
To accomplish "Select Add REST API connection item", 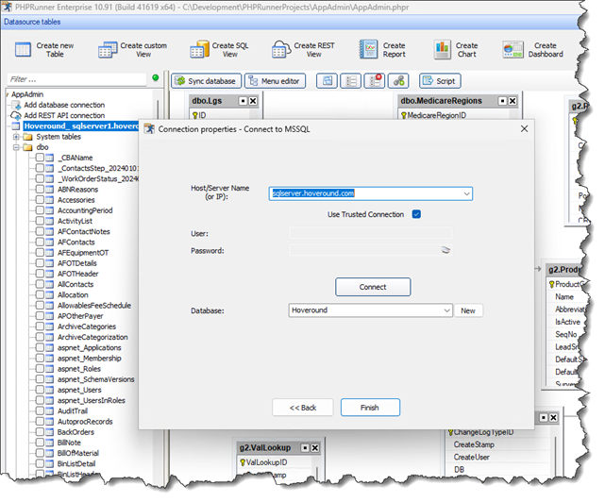I will pos(64,115).
